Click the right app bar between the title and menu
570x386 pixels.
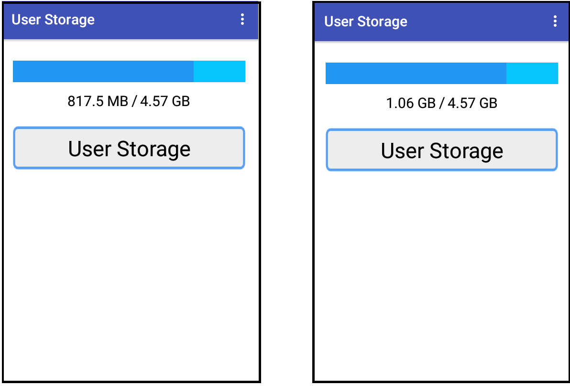[479, 21]
